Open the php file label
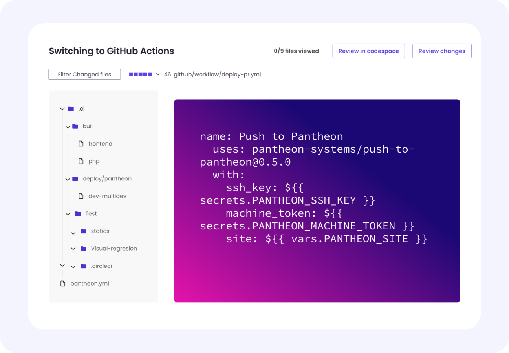 point(94,161)
